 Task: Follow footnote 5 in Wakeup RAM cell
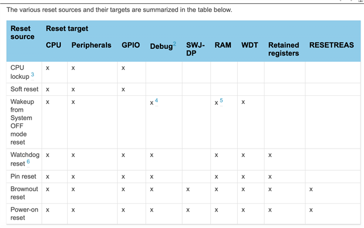pos(221,100)
